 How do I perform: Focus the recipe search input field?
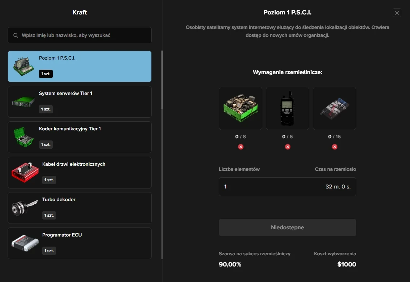pos(83,35)
